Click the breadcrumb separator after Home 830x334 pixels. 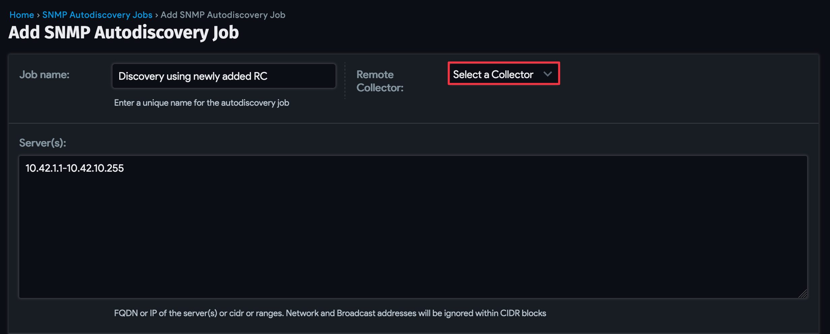[38, 15]
